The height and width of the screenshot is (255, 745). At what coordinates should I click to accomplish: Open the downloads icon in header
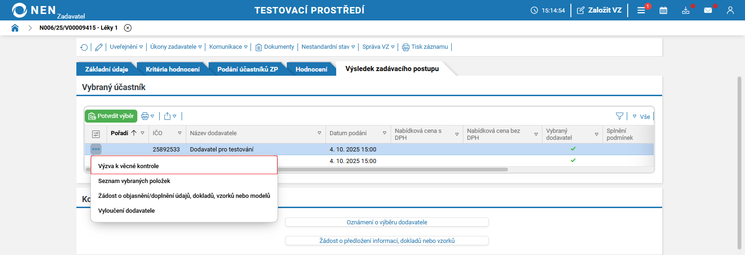coord(686,10)
